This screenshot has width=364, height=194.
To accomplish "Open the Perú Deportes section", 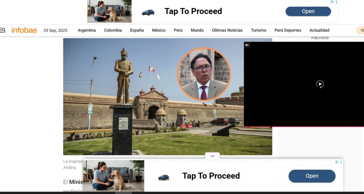I will pos(288,30).
